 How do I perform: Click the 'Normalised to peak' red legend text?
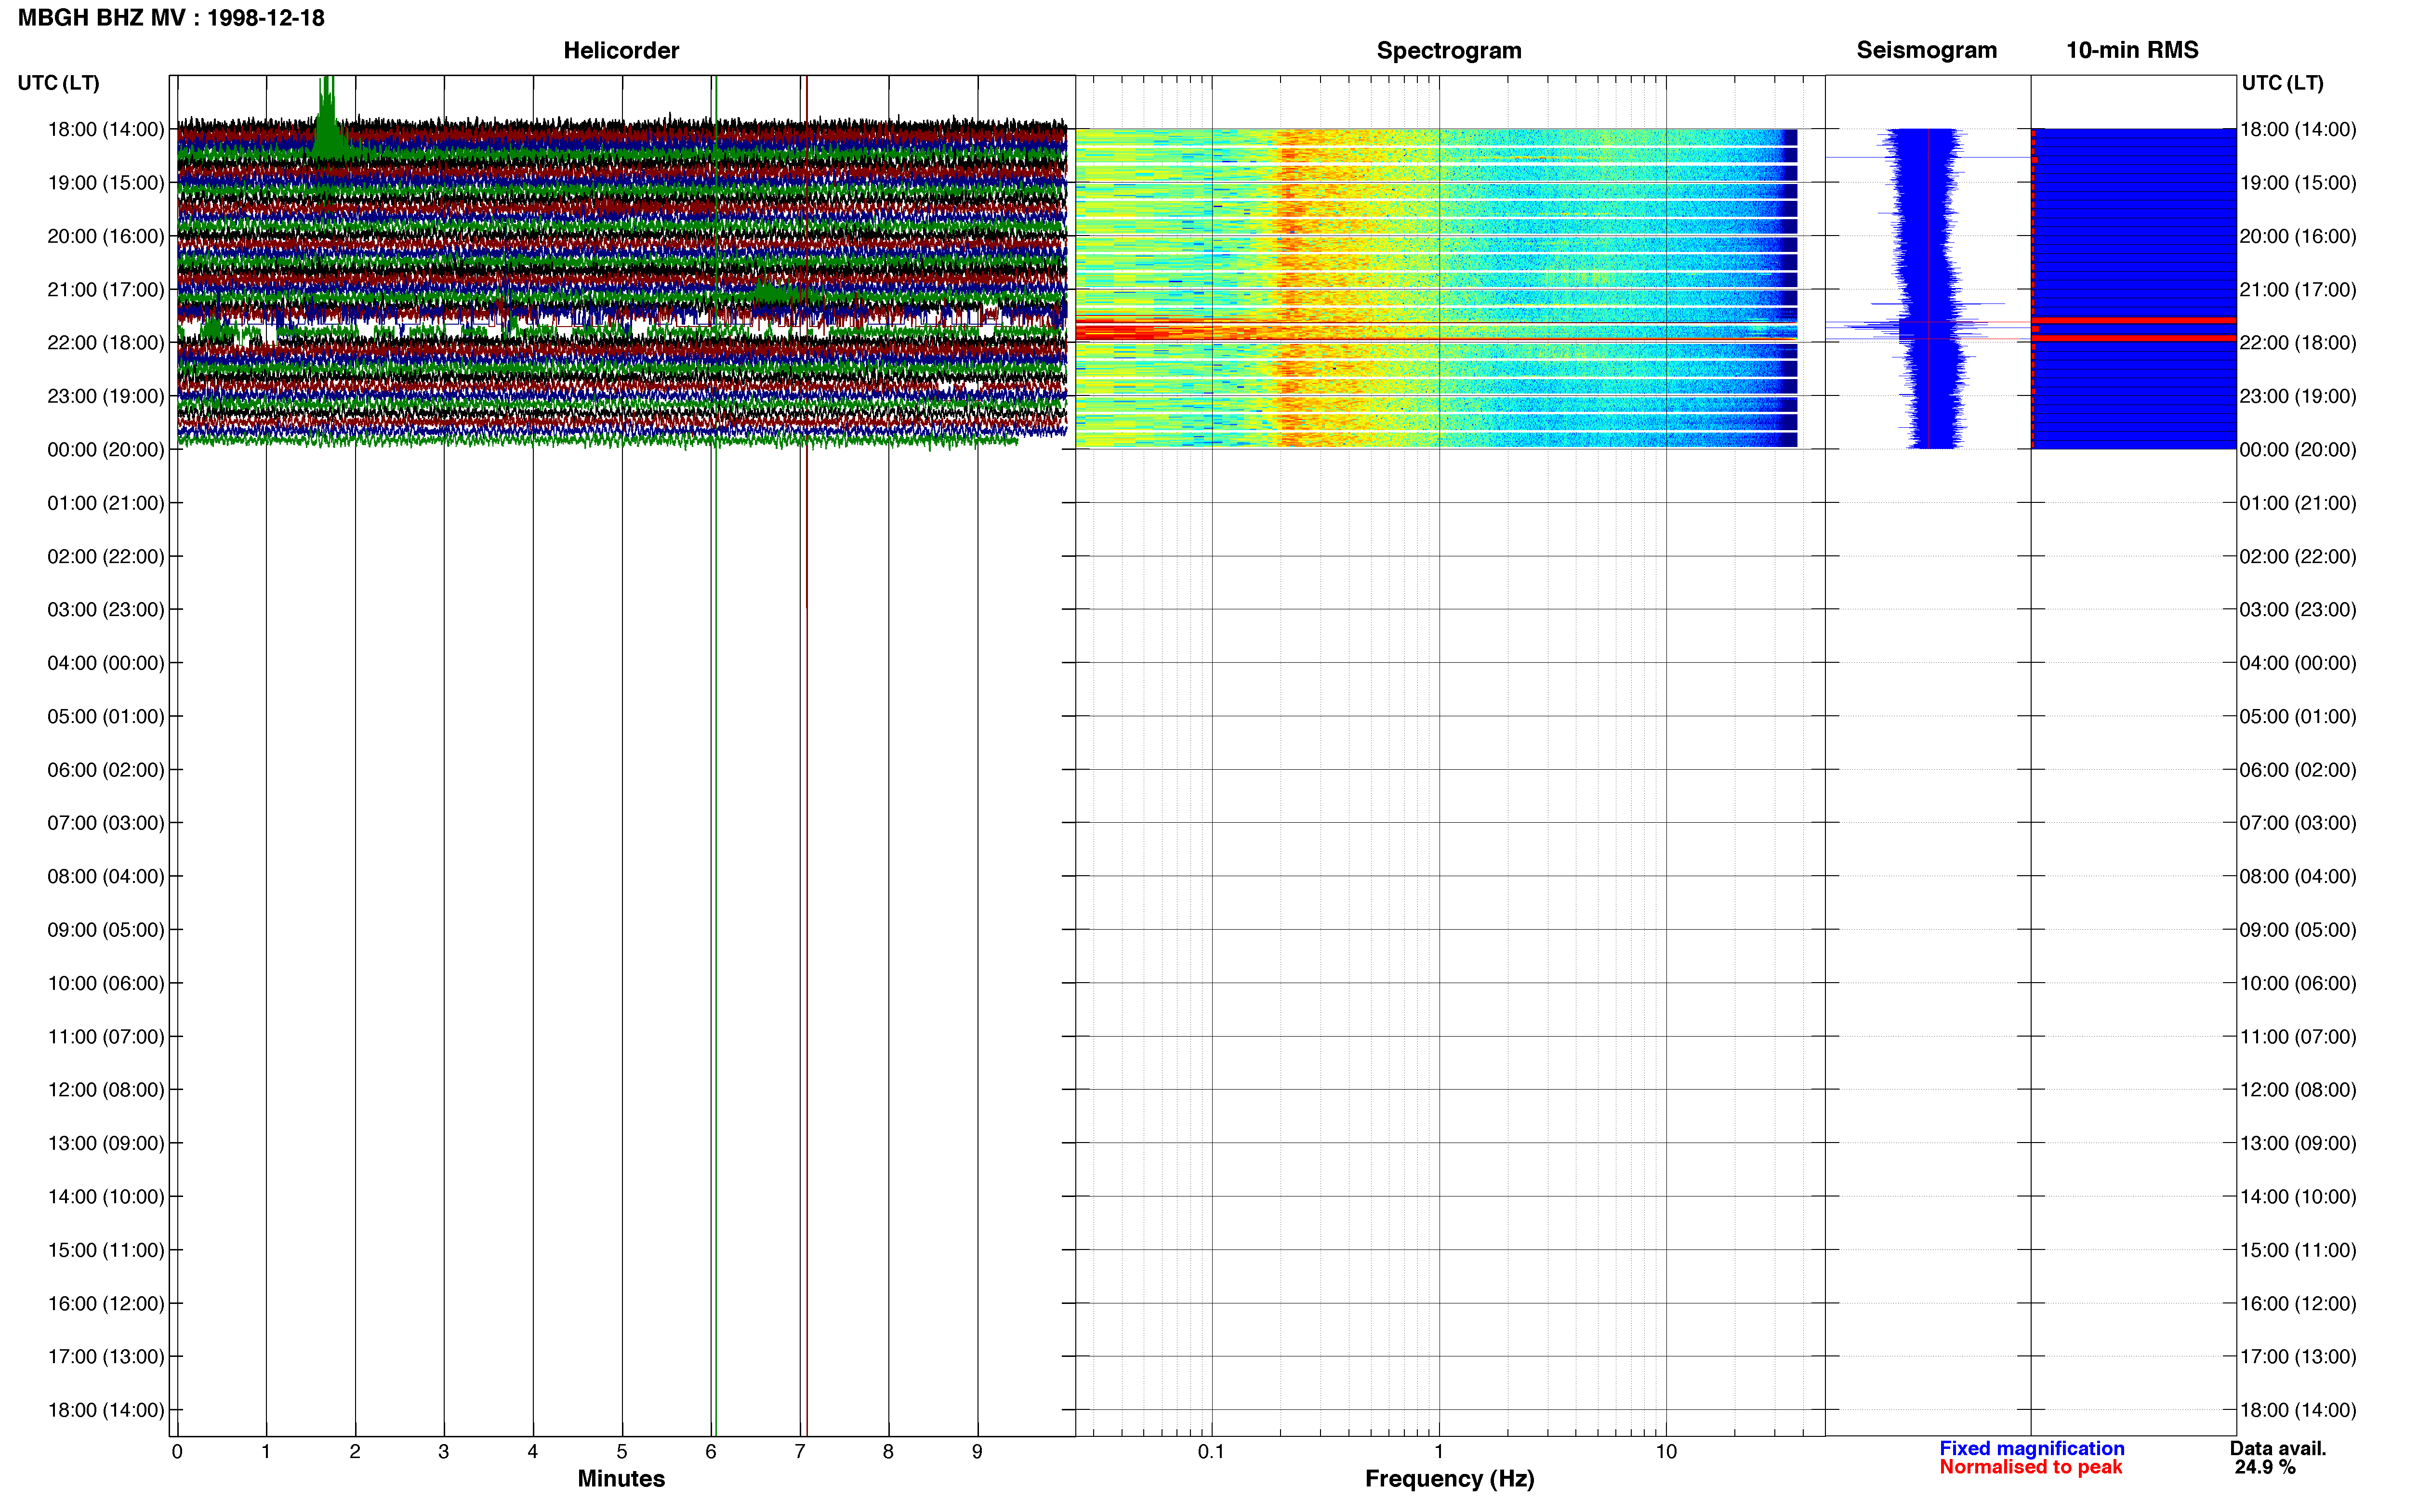tap(2031, 1468)
